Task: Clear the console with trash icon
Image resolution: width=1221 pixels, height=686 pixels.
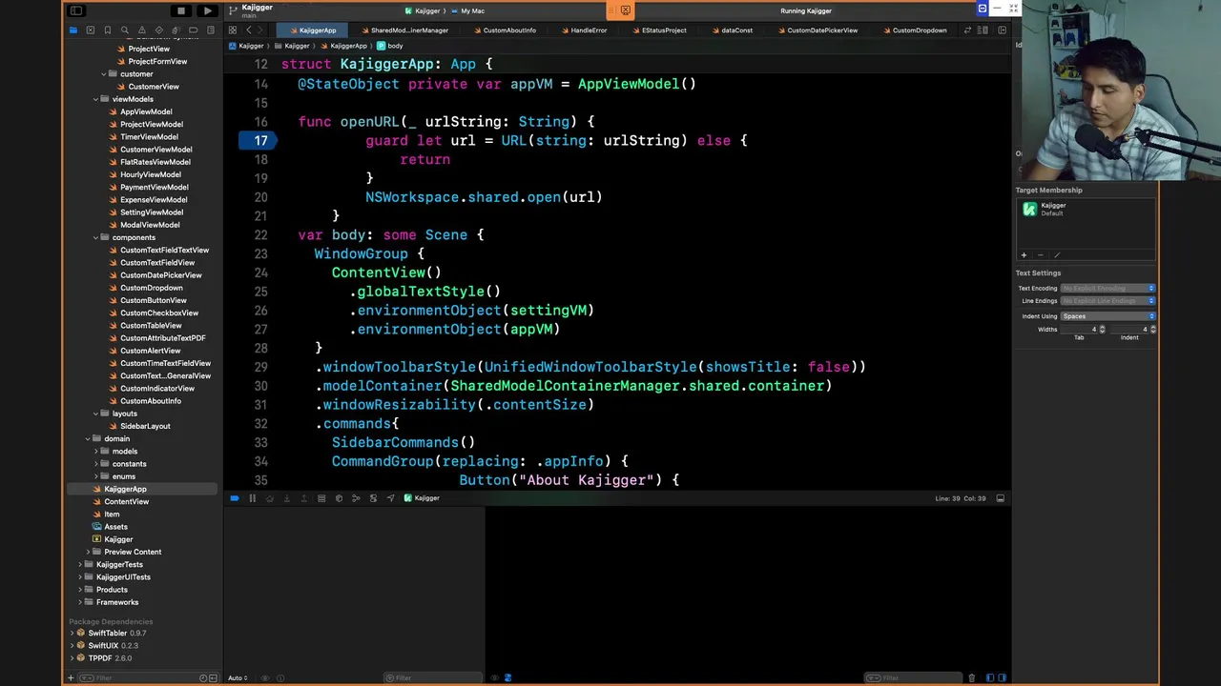Action: [x=971, y=678]
